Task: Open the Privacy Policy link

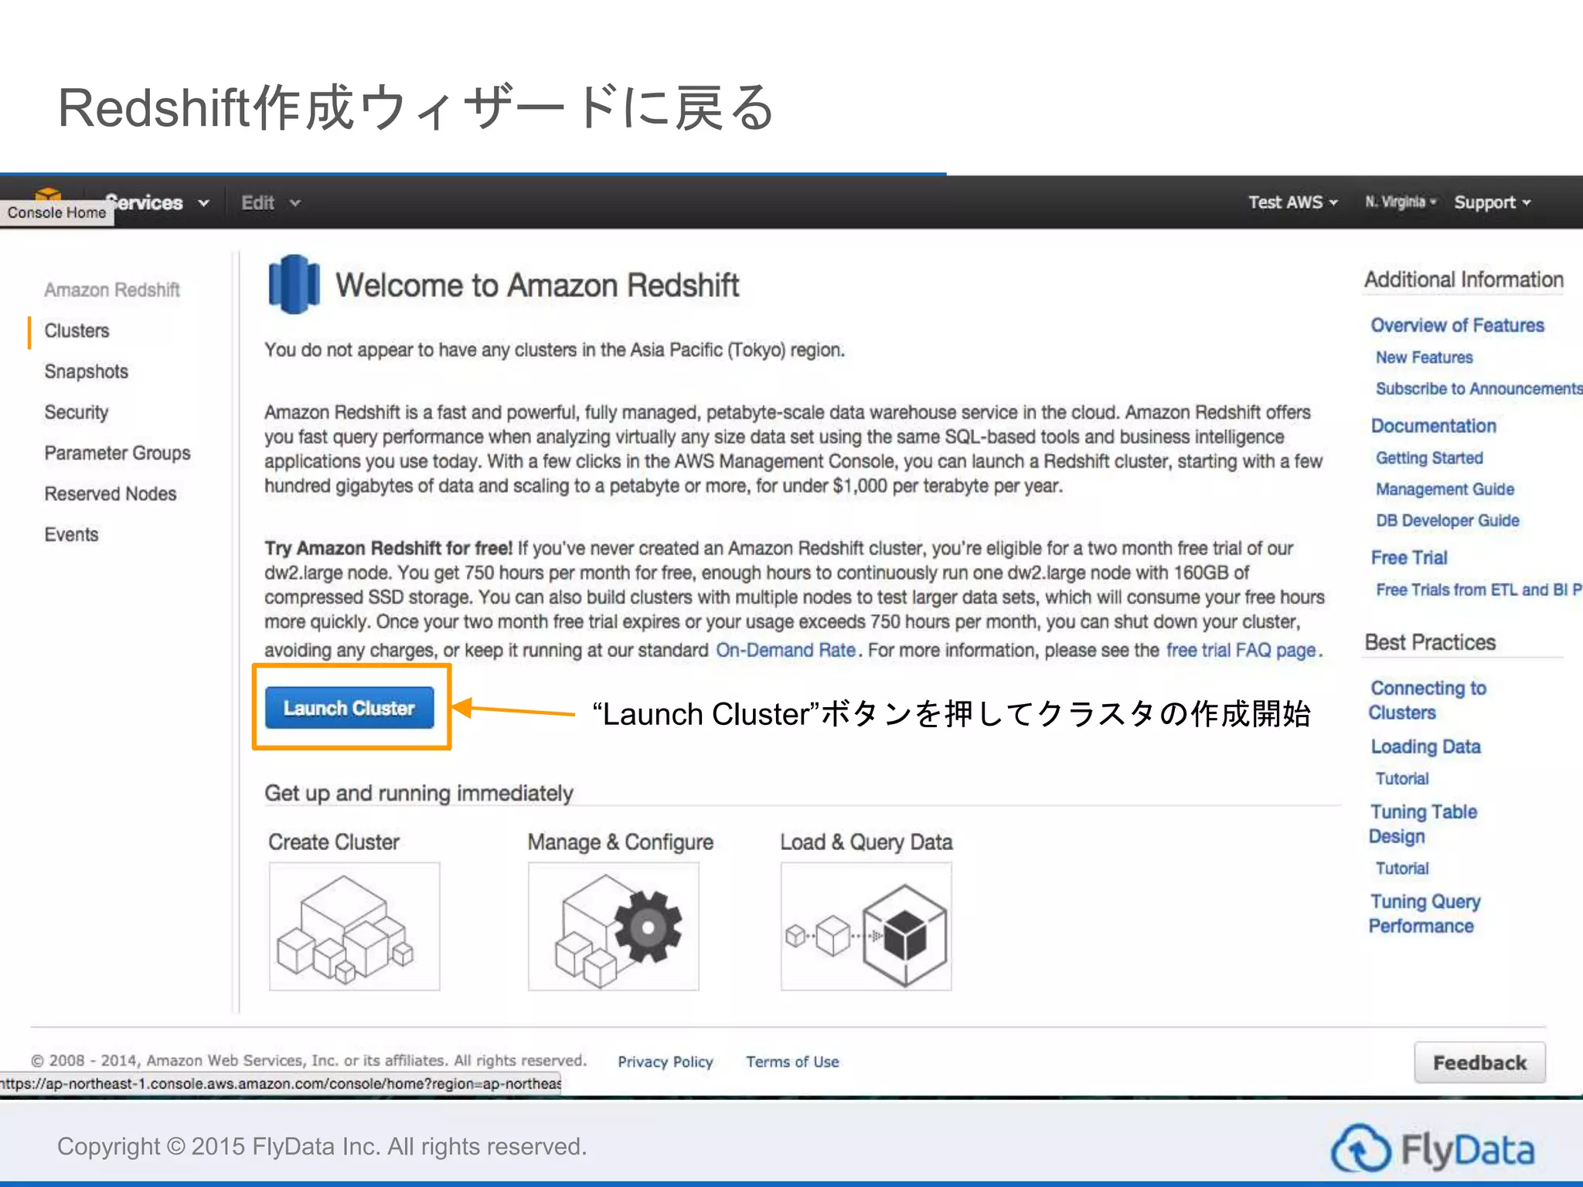Action: pyautogui.click(x=665, y=1062)
